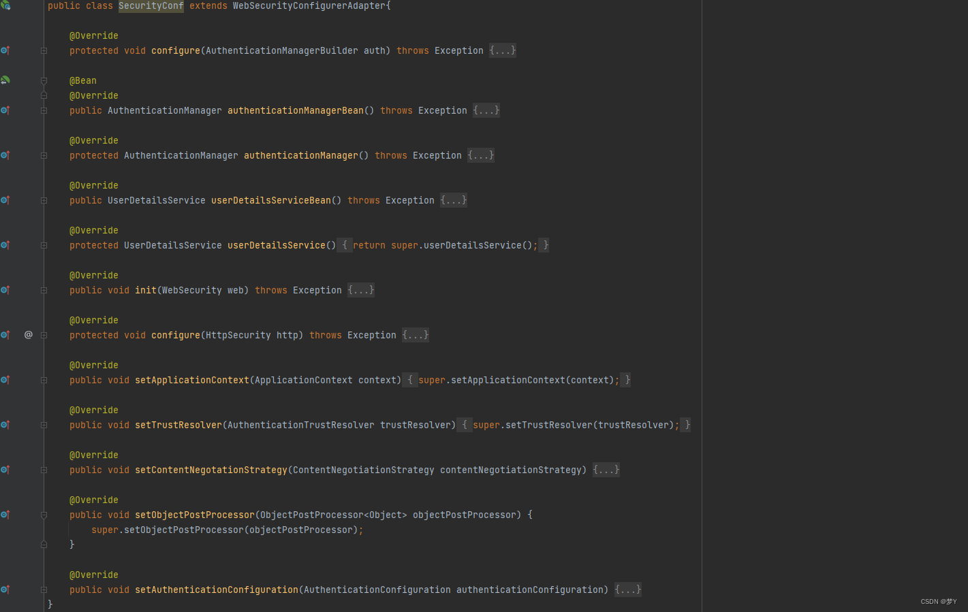
Task: Click the override icon next to setAuthenticationConfiguration
Action: click(x=5, y=589)
